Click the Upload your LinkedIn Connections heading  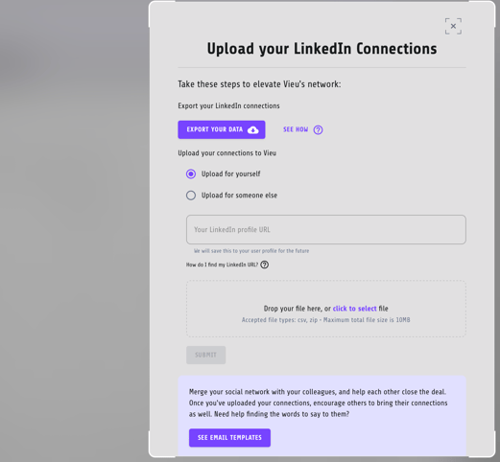coord(321,49)
